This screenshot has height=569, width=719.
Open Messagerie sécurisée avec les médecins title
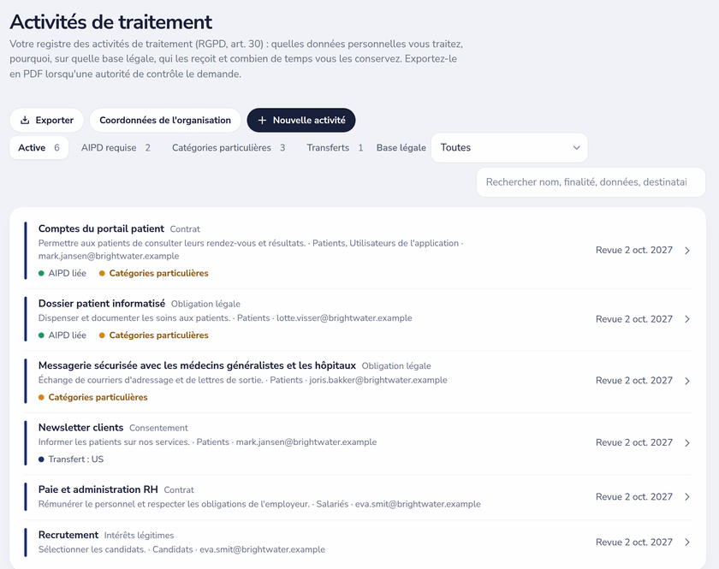point(197,365)
